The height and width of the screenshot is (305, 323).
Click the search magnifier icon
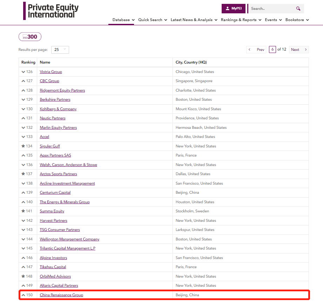[298, 9]
